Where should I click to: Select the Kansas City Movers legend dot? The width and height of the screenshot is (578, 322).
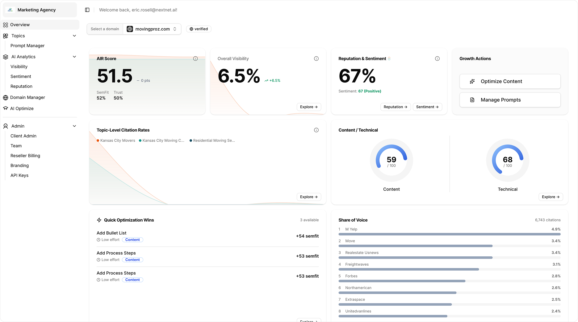pyautogui.click(x=98, y=141)
